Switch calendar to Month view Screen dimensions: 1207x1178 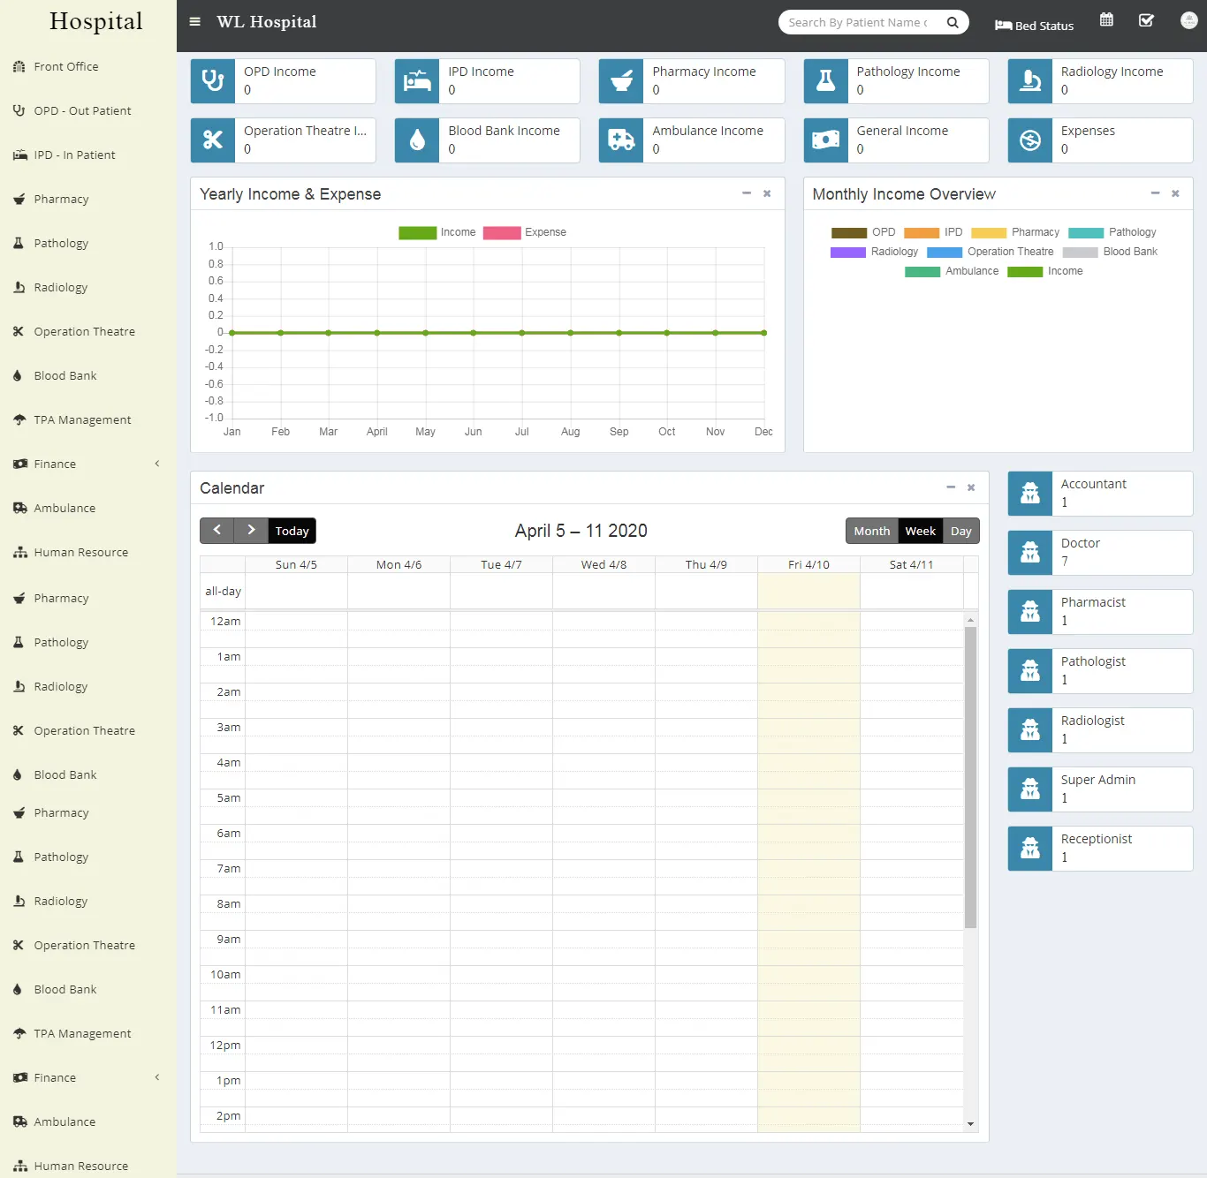[x=872, y=531]
